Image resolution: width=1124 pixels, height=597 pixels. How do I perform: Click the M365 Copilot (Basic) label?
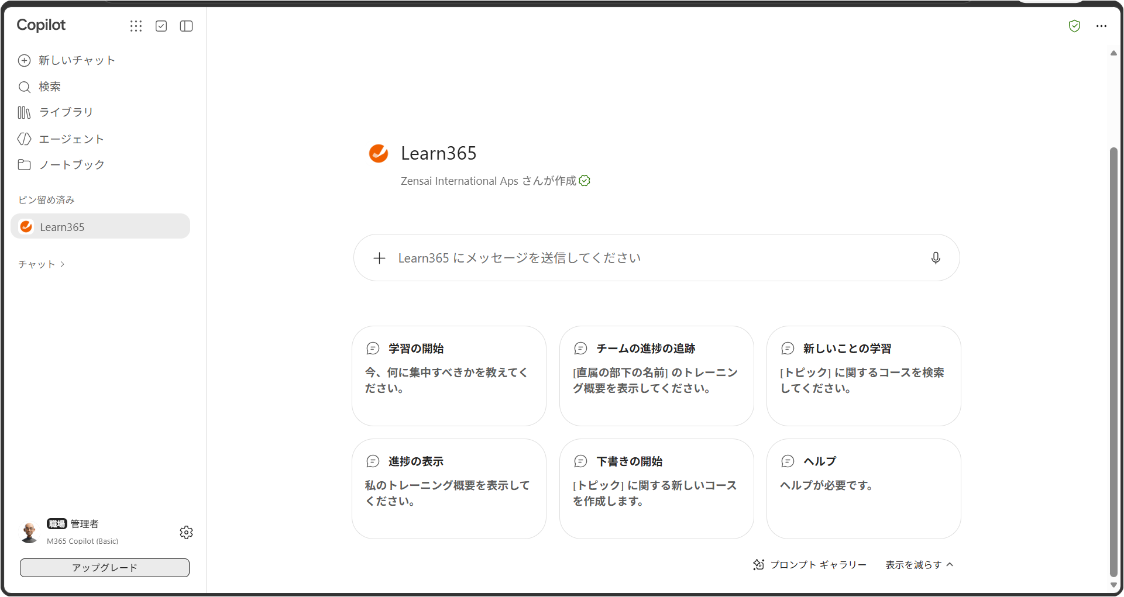(83, 541)
